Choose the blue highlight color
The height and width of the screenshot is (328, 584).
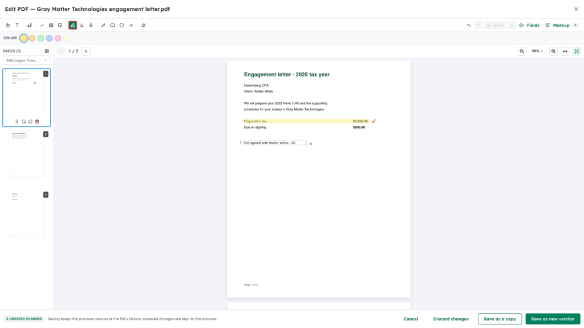coord(49,38)
